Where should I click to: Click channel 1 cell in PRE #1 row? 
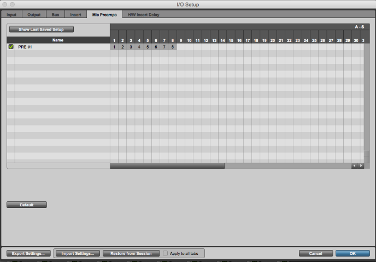(114, 47)
